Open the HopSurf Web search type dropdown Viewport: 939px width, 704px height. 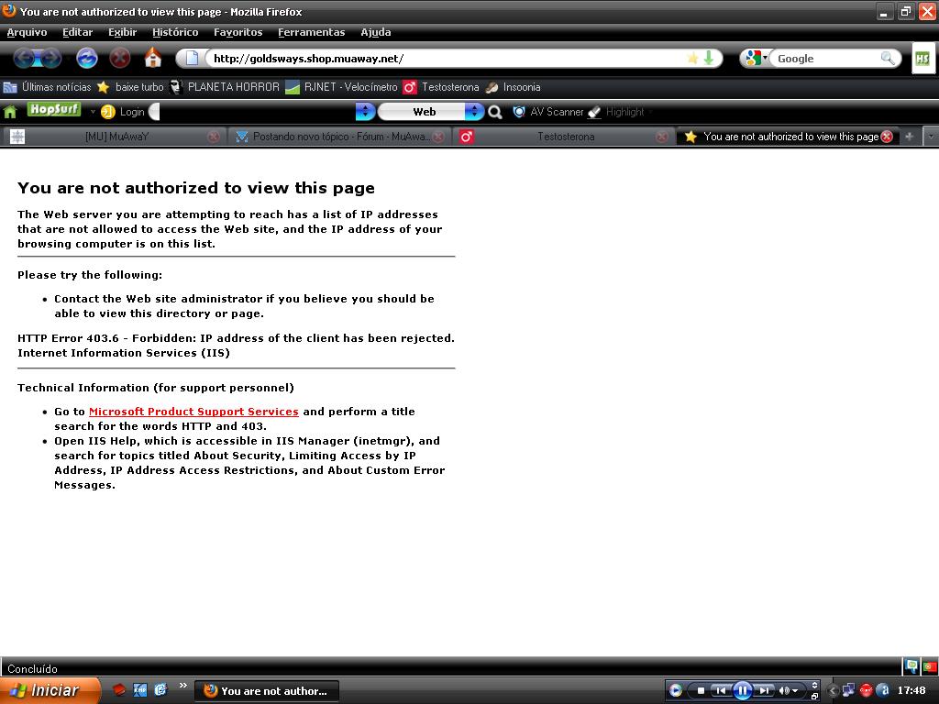click(x=473, y=112)
